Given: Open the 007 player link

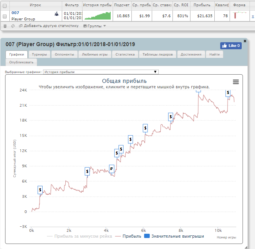Looking at the screenshot, I should [15, 13].
